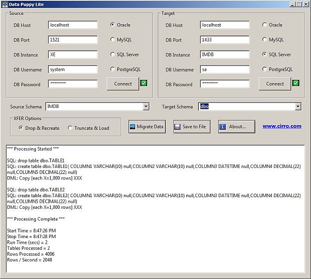
Task: Close the Data Puppy Lite window
Action: pyautogui.click(x=306, y=4)
